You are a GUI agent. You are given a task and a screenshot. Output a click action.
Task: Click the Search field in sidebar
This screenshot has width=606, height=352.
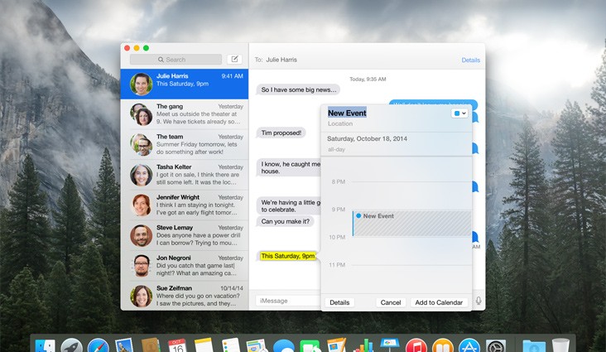point(176,60)
